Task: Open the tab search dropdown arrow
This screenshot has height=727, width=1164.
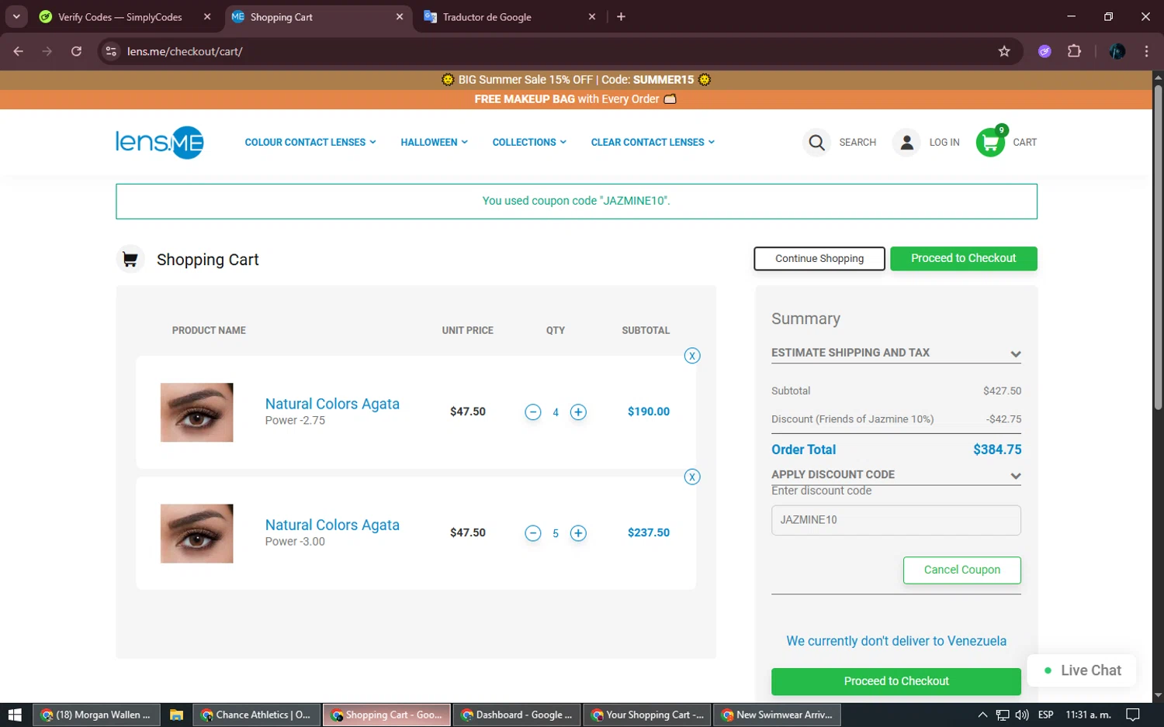Action: click(16, 17)
